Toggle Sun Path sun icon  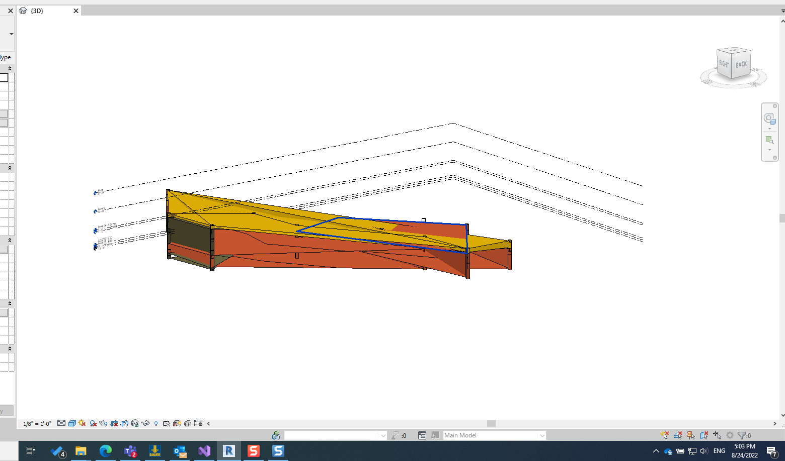click(82, 423)
